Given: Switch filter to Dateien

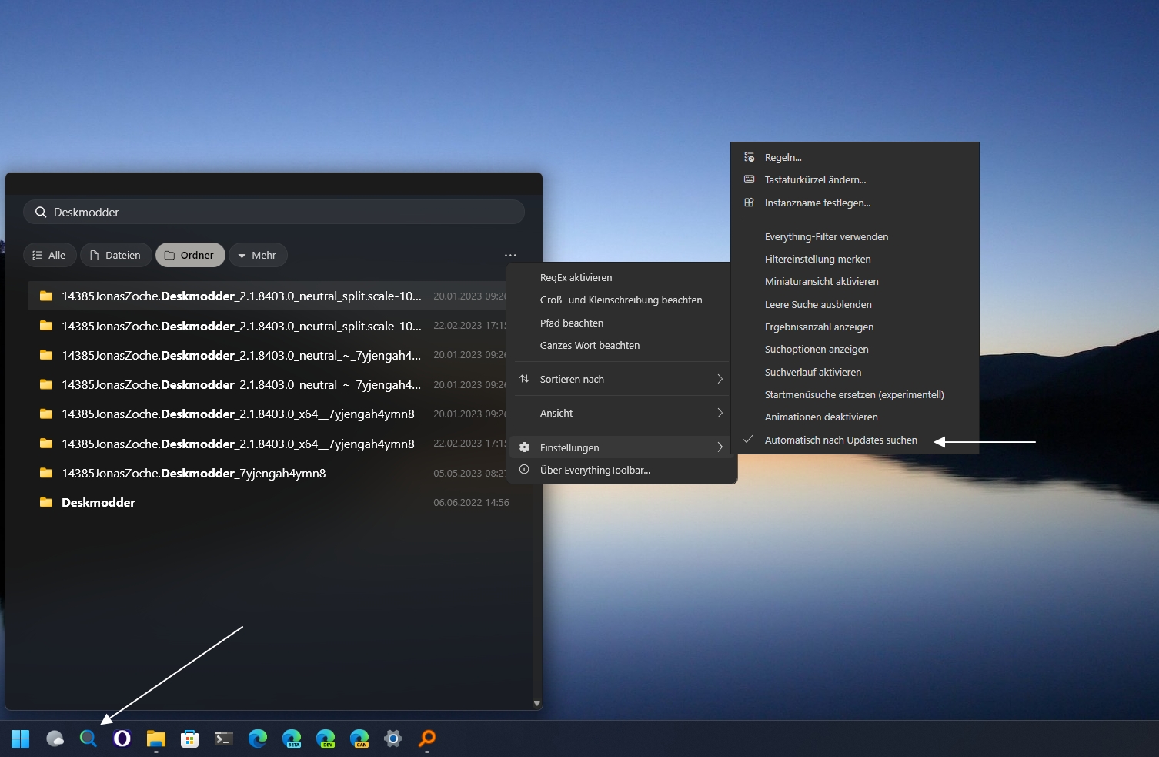Looking at the screenshot, I should (115, 256).
